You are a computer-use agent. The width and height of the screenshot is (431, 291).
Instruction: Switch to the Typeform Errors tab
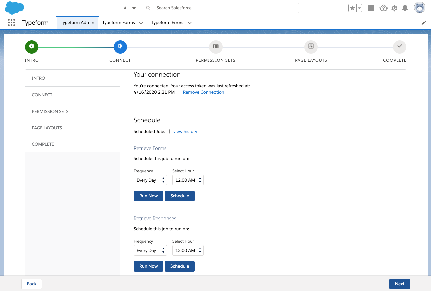coord(167,23)
